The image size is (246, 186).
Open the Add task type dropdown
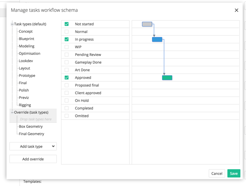pyautogui.click(x=33, y=146)
